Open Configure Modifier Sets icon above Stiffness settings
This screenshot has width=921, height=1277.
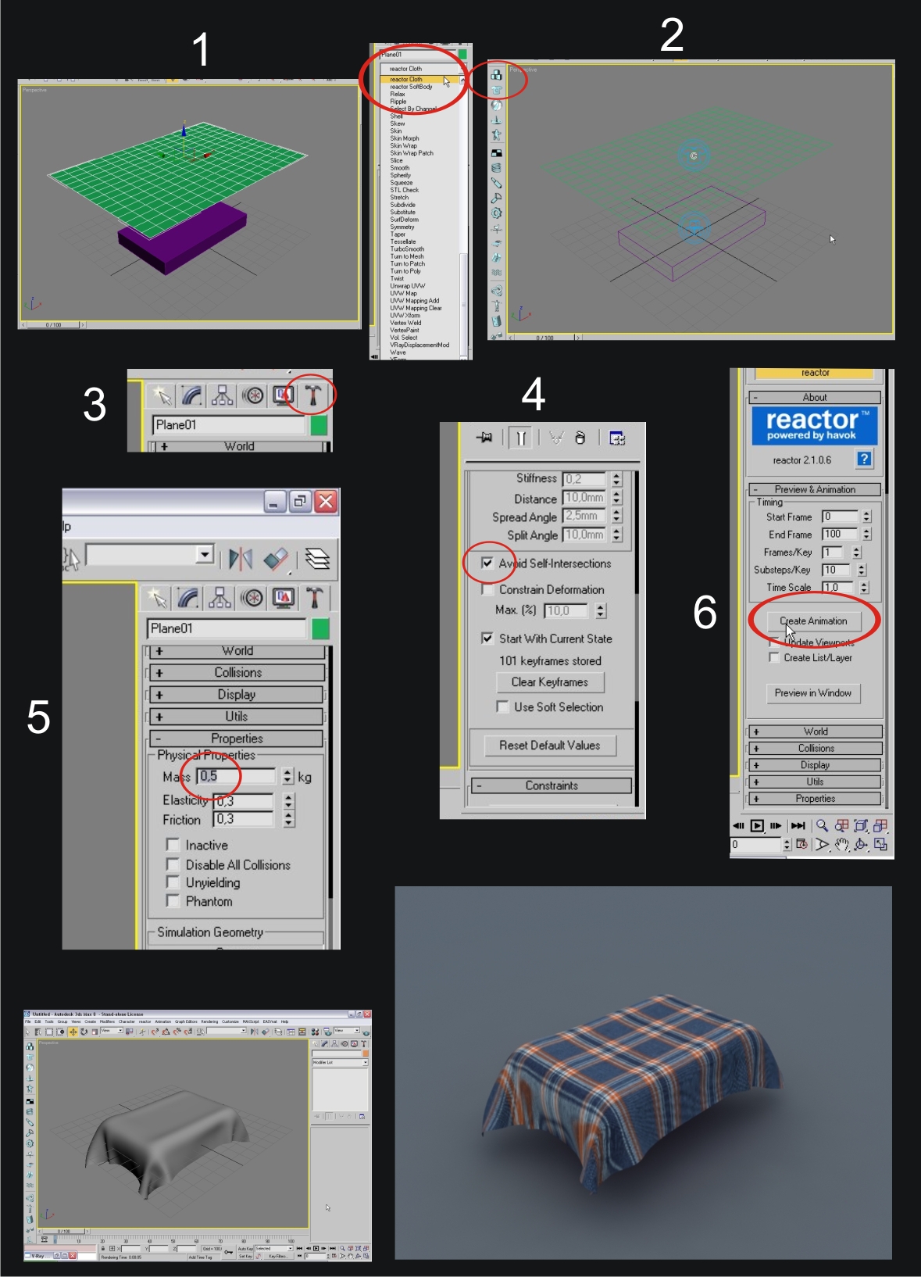coord(617,438)
